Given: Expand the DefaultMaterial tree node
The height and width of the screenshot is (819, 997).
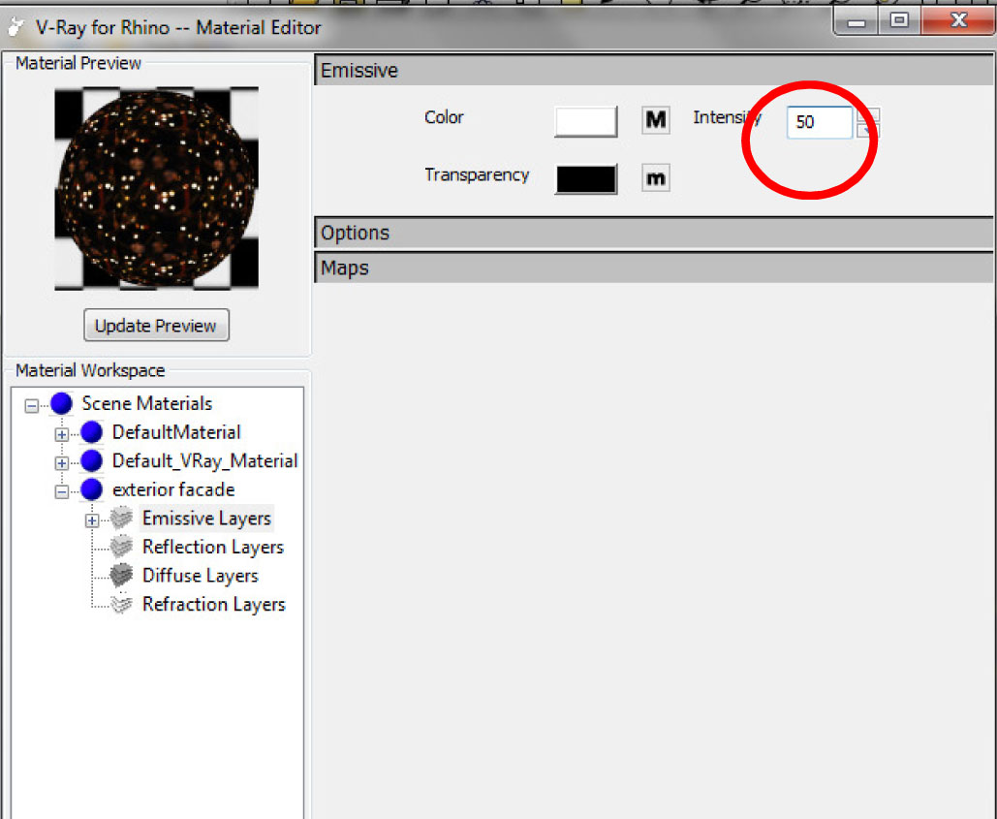Looking at the screenshot, I should click(62, 434).
